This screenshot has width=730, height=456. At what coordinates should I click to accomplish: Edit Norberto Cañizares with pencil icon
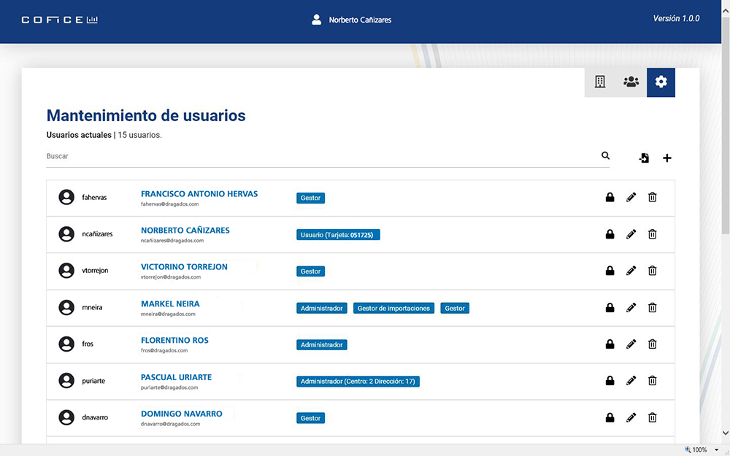[x=631, y=234]
